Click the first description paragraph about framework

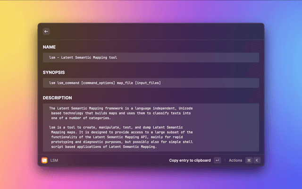[121, 113]
